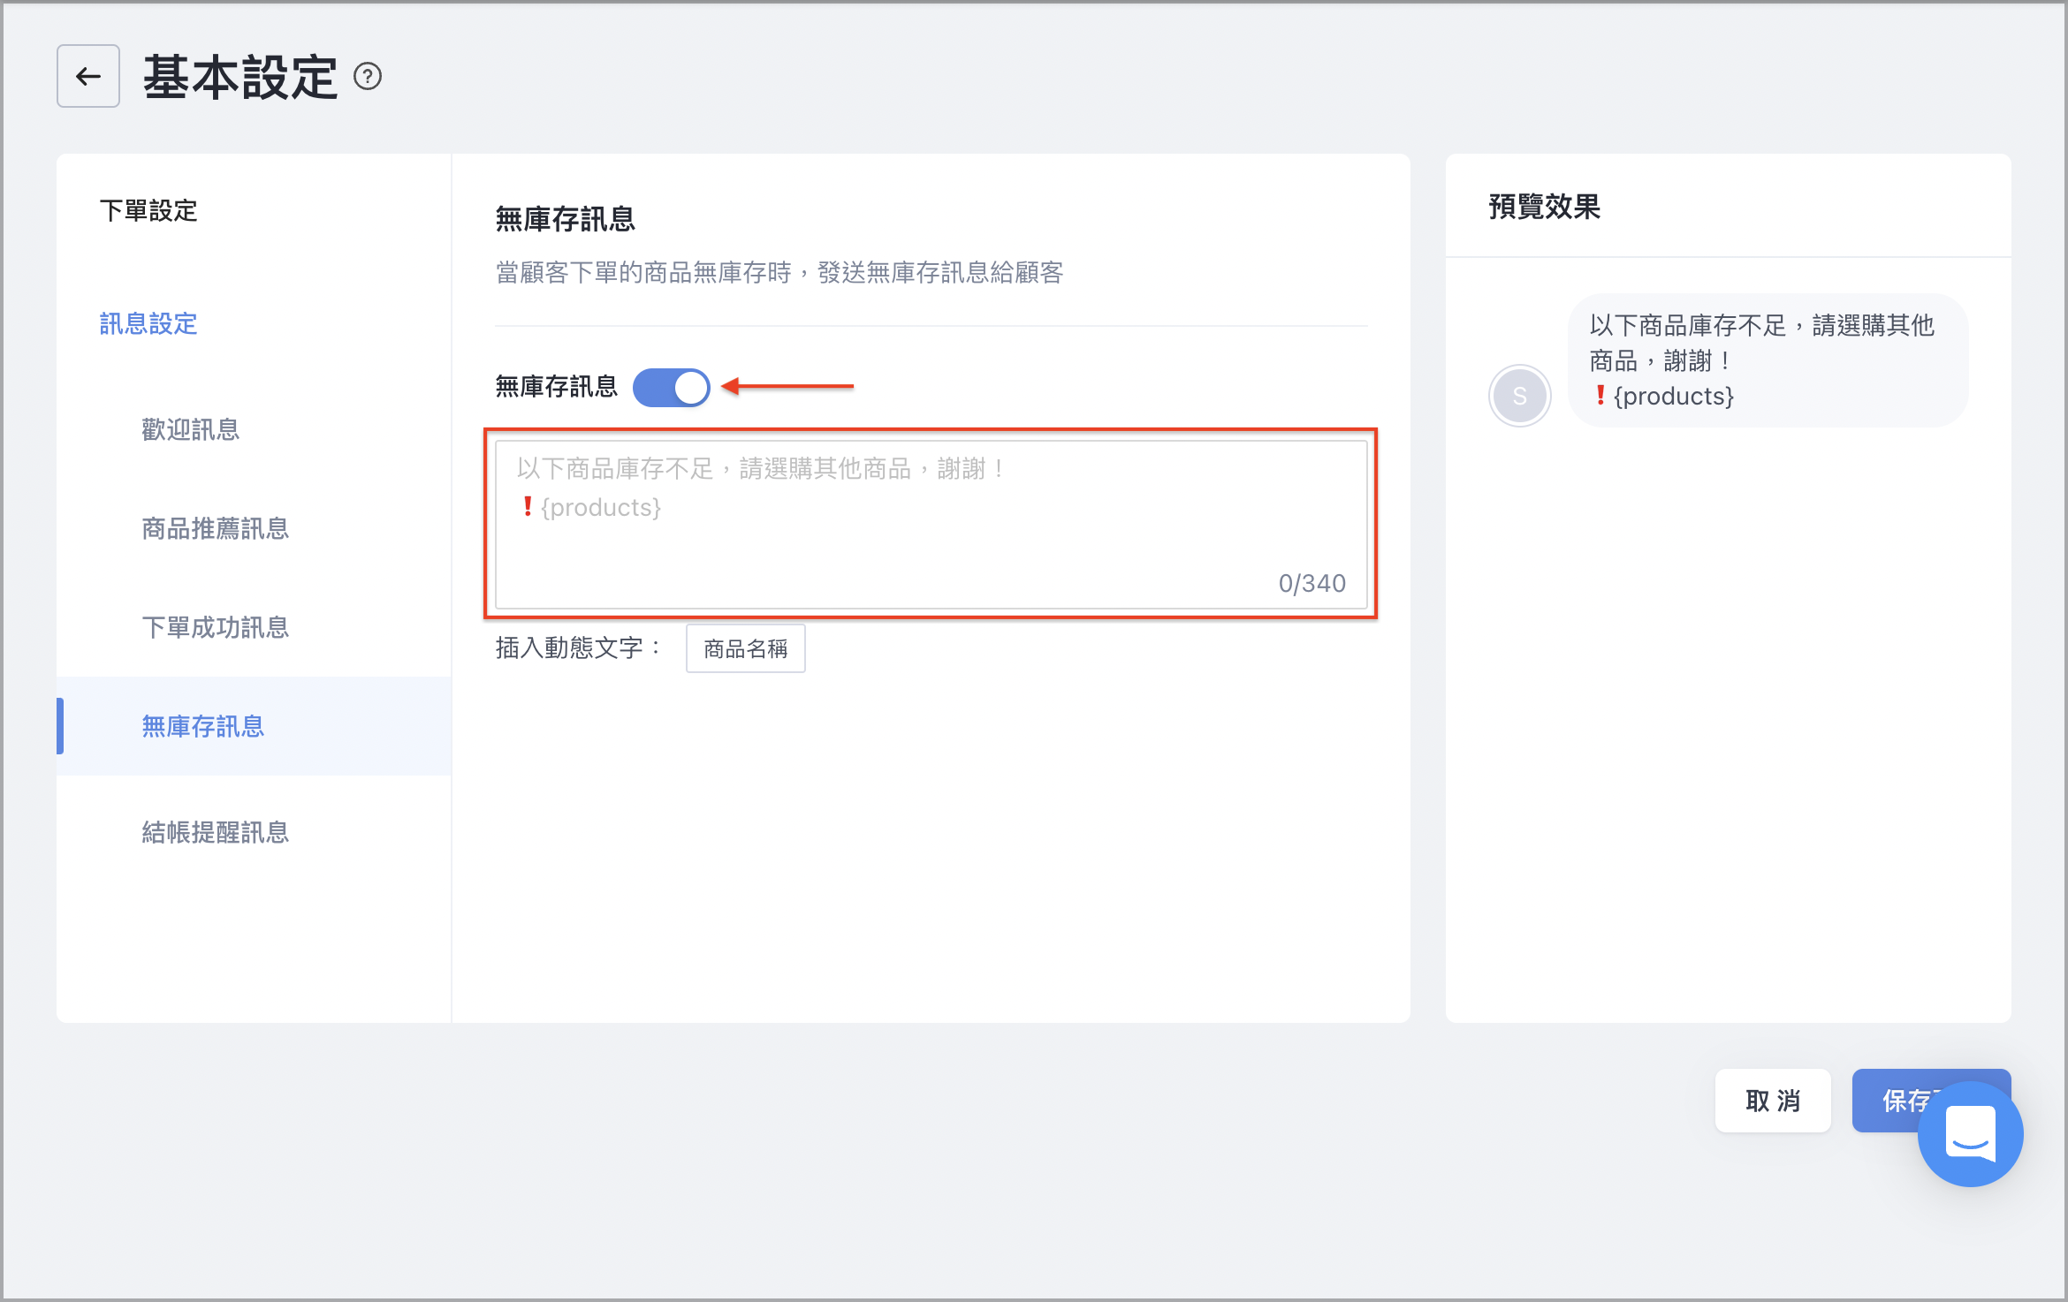Screen dimensions: 2068x1302
Task: Click the S avatar in preview
Action: pos(1519,396)
